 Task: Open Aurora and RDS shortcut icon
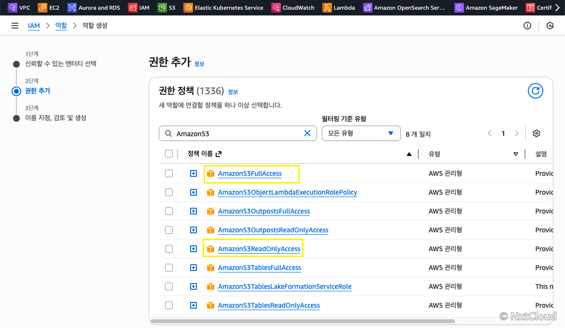(x=72, y=8)
